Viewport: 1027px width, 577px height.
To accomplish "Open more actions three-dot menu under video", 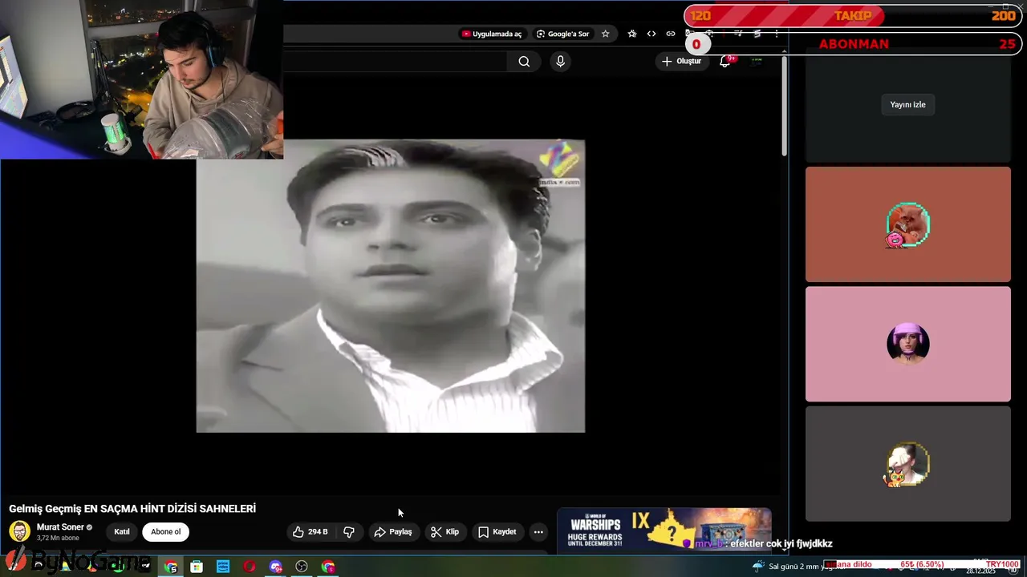I will coord(538,532).
